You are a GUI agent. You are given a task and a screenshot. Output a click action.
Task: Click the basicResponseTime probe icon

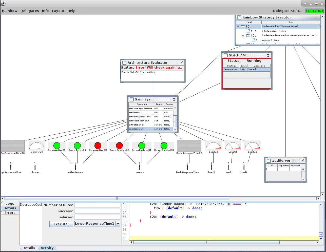pos(187,166)
